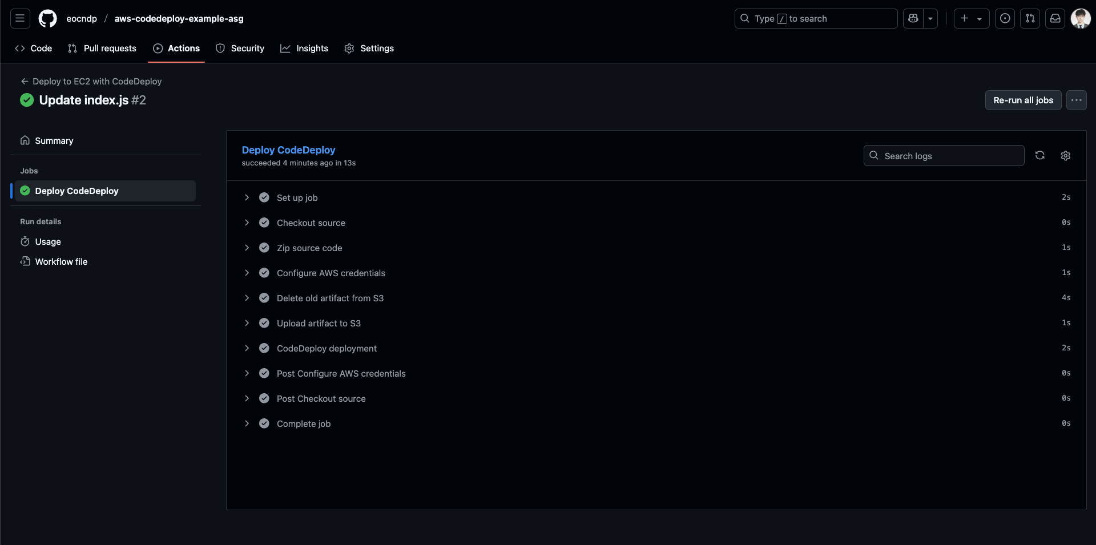Click the 'Update index.js #2' run title

point(92,100)
